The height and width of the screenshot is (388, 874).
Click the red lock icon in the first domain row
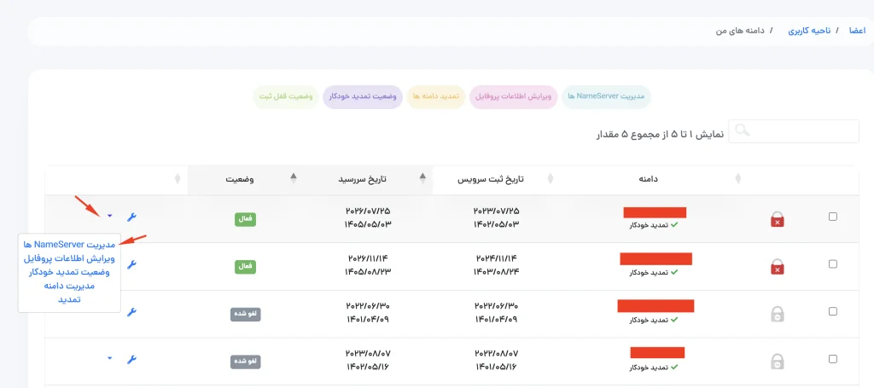tap(777, 220)
